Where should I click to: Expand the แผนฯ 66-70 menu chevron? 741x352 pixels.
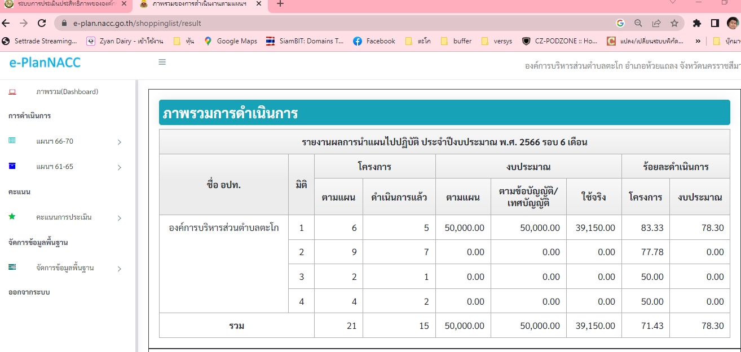coord(119,142)
